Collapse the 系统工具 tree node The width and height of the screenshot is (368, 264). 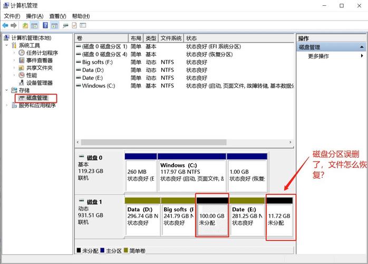pyautogui.click(x=7, y=45)
